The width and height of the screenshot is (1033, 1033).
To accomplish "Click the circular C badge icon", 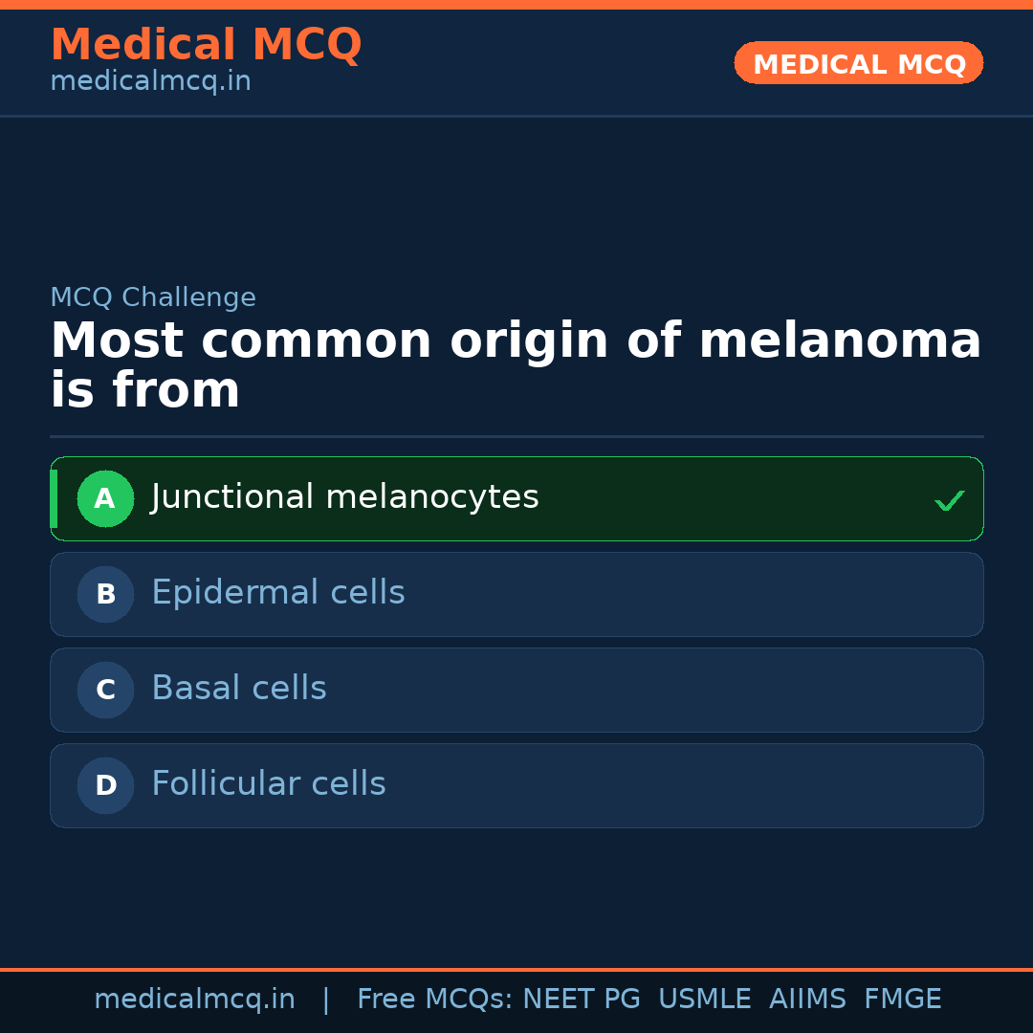I will (x=105, y=690).
